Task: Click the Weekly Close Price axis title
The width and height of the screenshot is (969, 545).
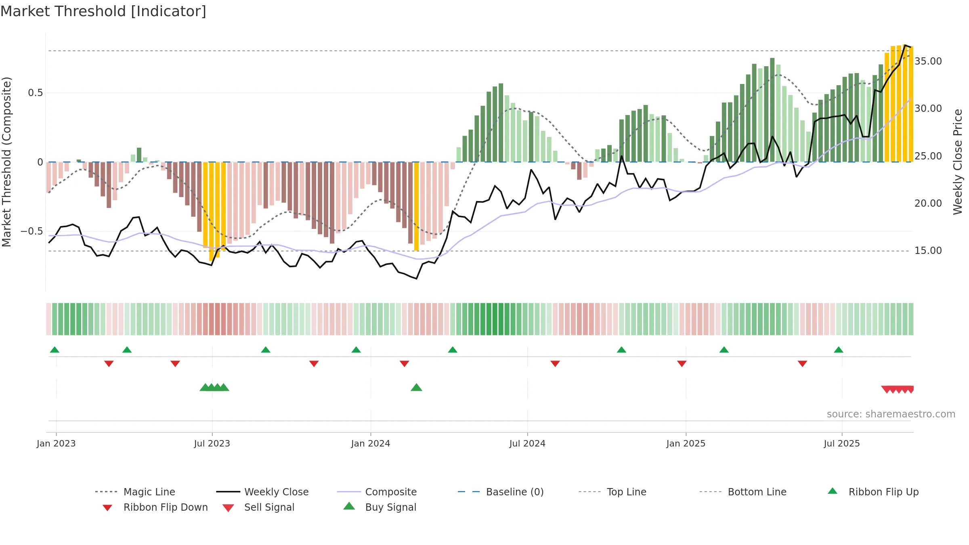Action: [x=958, y=161]
